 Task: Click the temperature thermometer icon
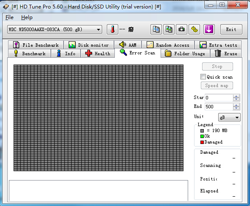point(112,29)
